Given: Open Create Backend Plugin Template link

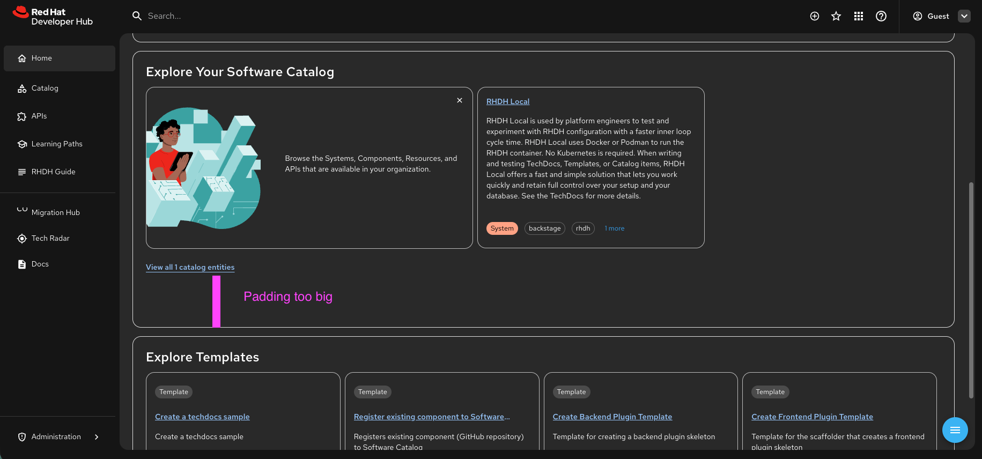Looking at the screenshot, I should pyautogui.click(x=612, y=417).
